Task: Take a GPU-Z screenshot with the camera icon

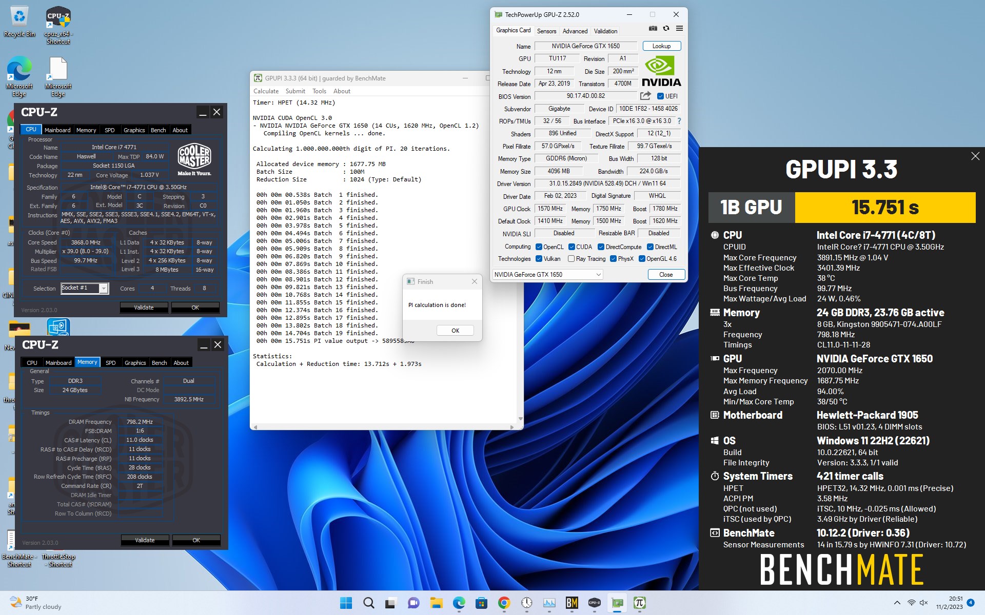Action: (x=653, y=29)
